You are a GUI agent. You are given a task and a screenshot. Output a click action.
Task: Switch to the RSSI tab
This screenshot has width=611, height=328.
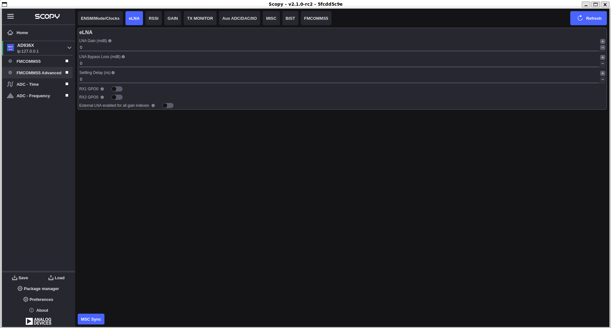pyautogui.click(x=153, y=18)
